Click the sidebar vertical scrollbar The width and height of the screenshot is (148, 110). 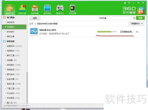(x=27, y=88)
